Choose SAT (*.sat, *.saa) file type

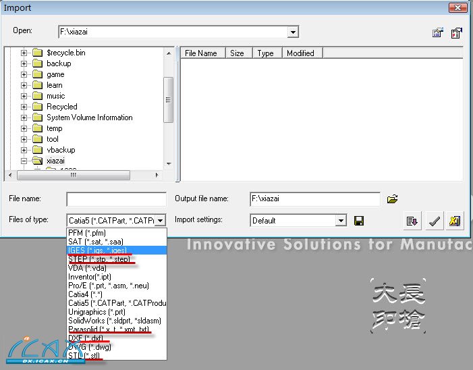point(117,242)
